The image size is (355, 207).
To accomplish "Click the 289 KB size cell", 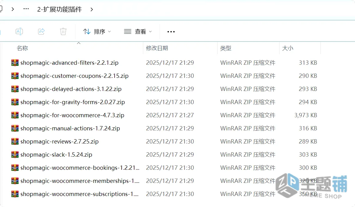I will (308, 141).
